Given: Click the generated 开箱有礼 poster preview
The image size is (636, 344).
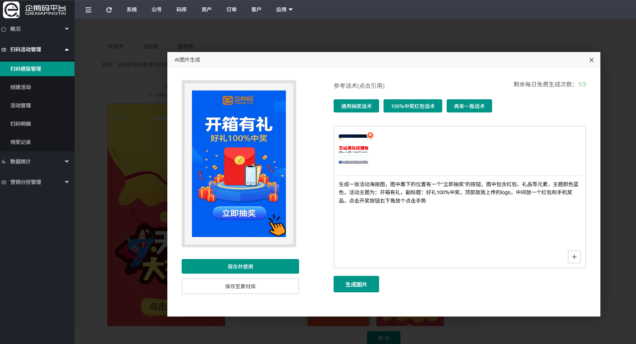Looking at the screenshot, I should tap(239, 163).
